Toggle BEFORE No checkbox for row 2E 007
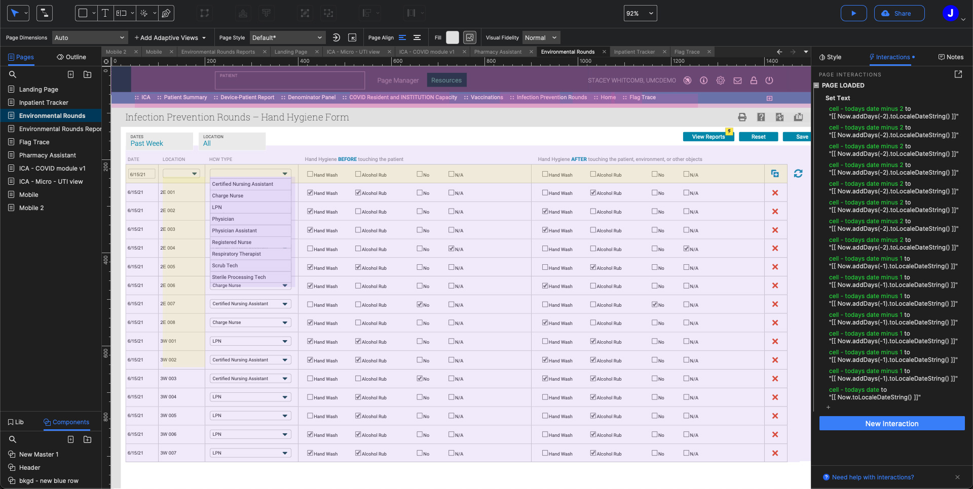 coord(420,304)
